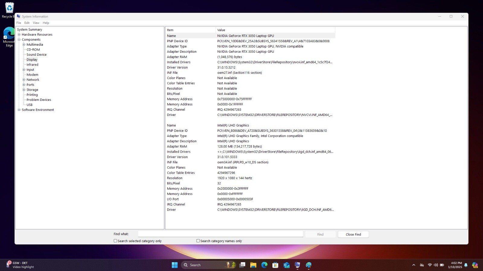Screen dimensions: 483x271
Task: Open Task View on the taskbar
Action: pos(242,265)
